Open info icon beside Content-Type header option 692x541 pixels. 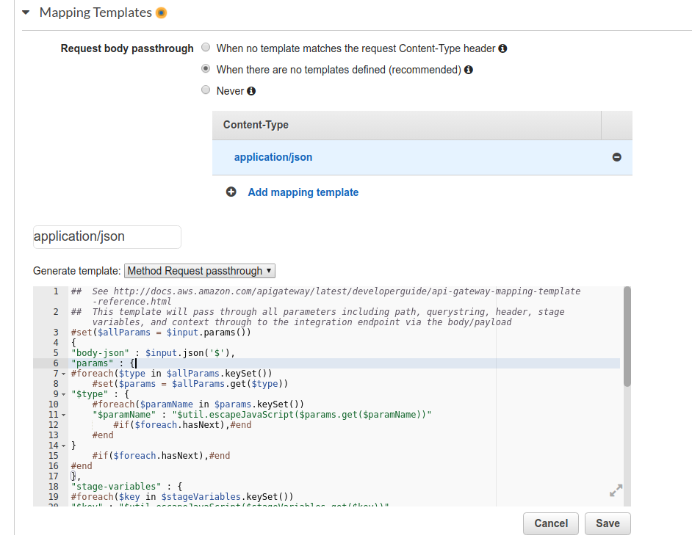502,48
